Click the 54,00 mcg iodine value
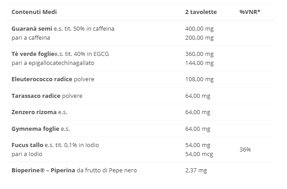This screenshot has width=287, height=189. (199, 154)
